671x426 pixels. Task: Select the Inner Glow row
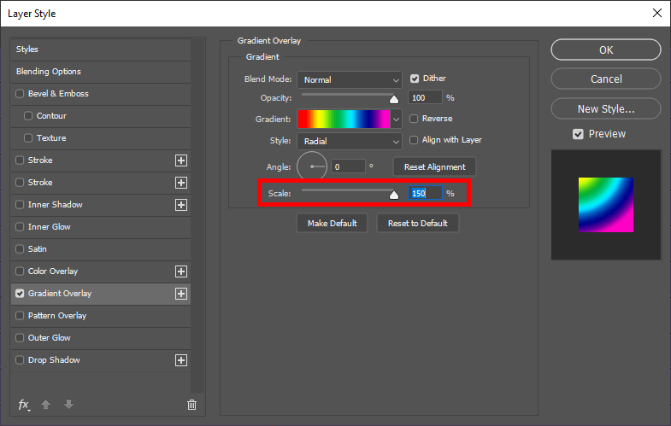tap(101, 227)
